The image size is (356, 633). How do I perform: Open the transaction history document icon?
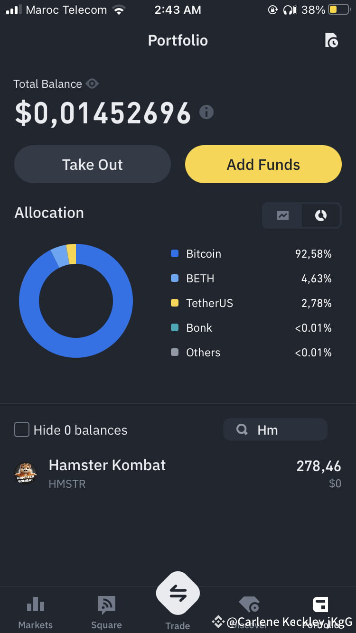click(x=332, y=40)
